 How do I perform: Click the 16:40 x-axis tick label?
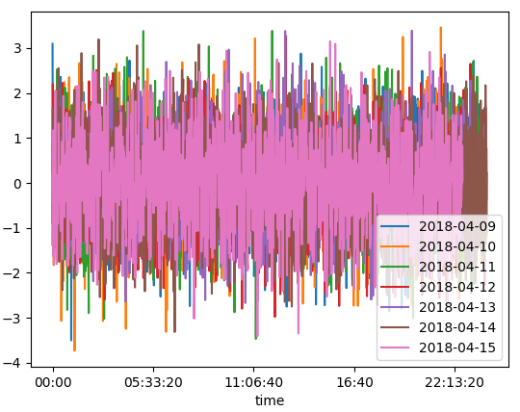click(x=354, y=382)
